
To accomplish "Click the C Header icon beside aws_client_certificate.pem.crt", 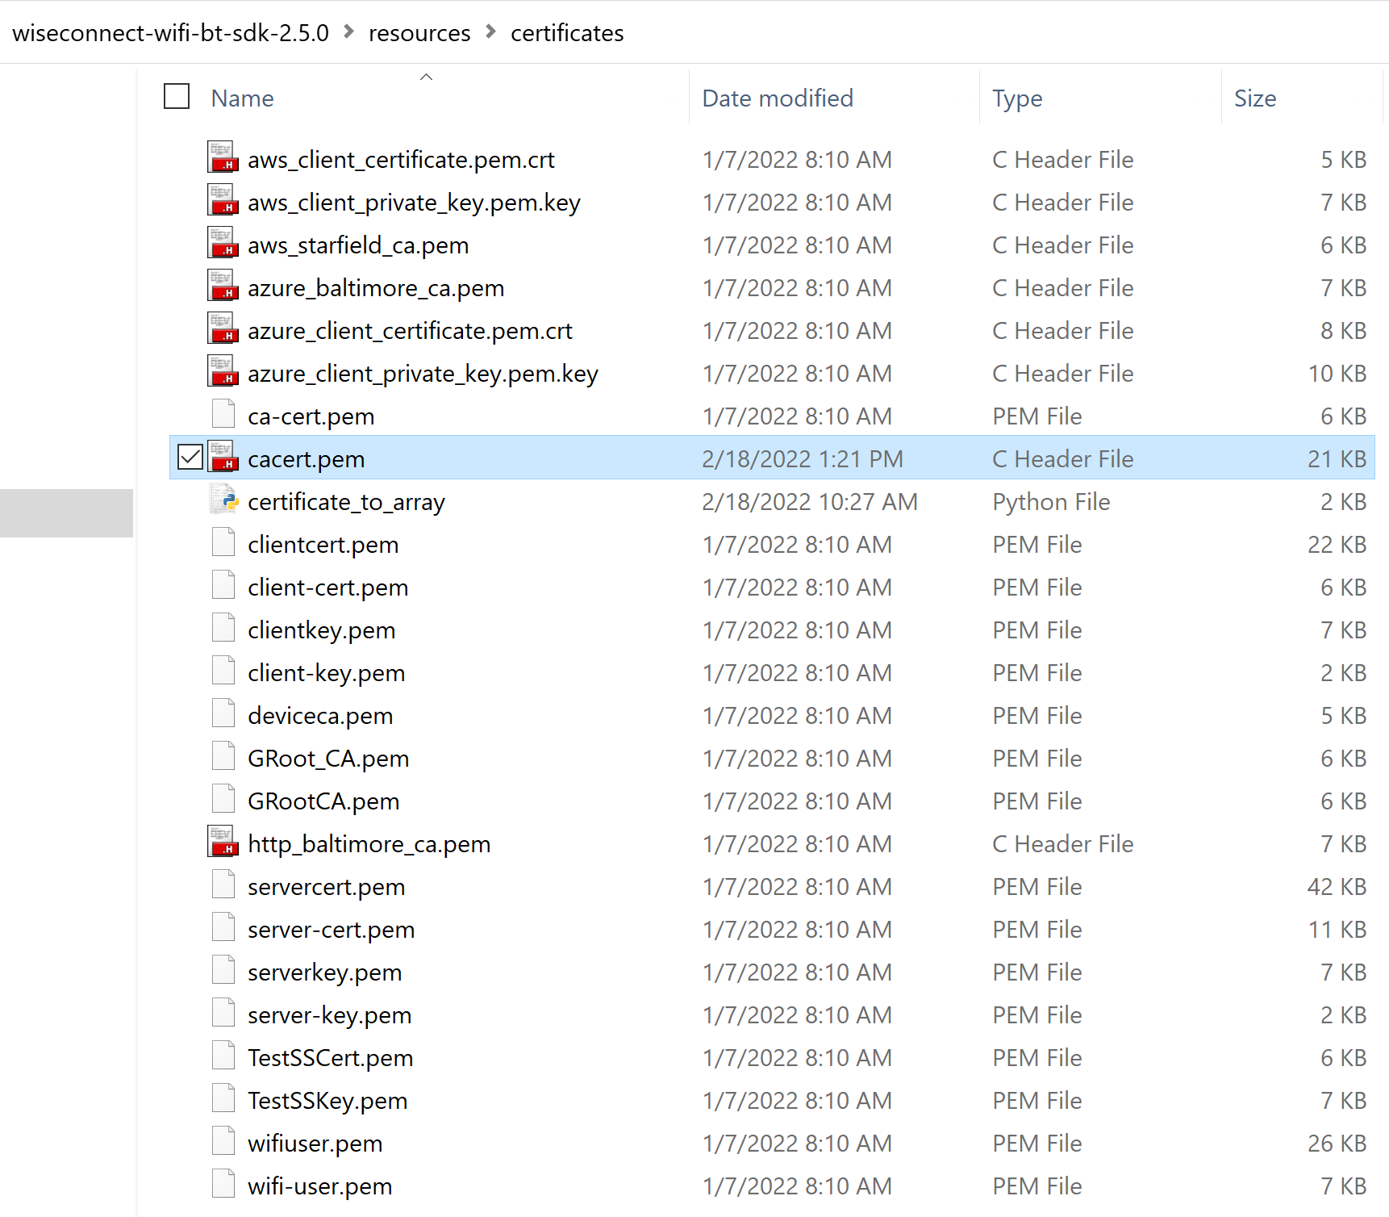I will (x=223, y=157).
